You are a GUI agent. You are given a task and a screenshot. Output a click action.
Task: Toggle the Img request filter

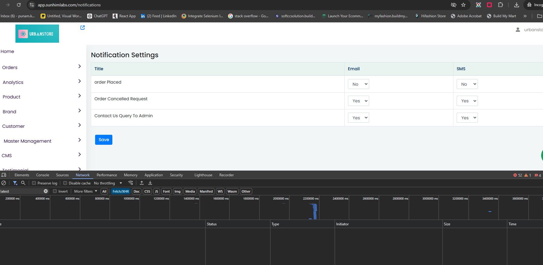tap(177, 191)
